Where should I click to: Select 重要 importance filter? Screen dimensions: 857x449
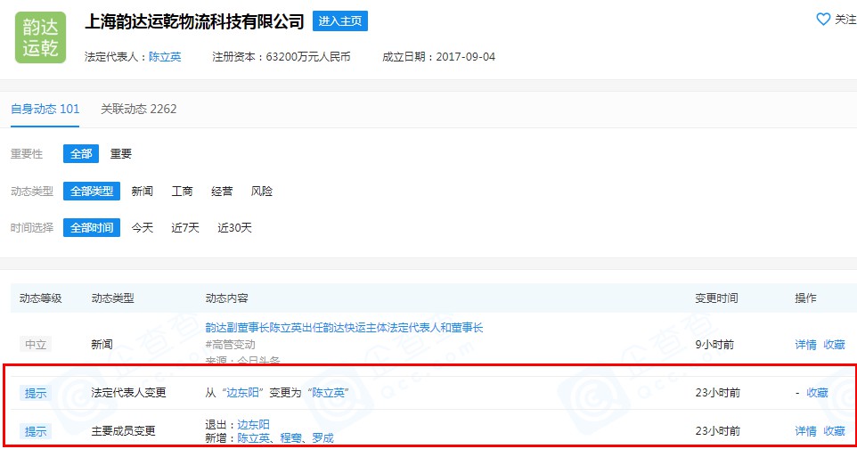pyautogui.click(x=121, y=154)
